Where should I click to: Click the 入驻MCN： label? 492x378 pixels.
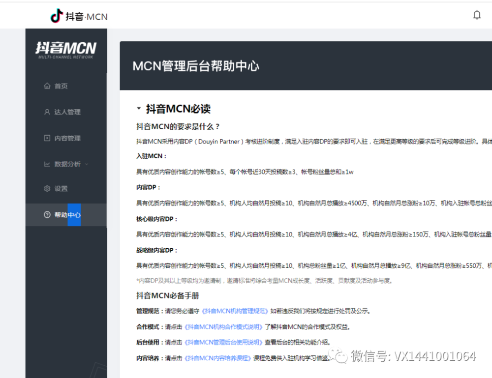[x=151, y=156]
